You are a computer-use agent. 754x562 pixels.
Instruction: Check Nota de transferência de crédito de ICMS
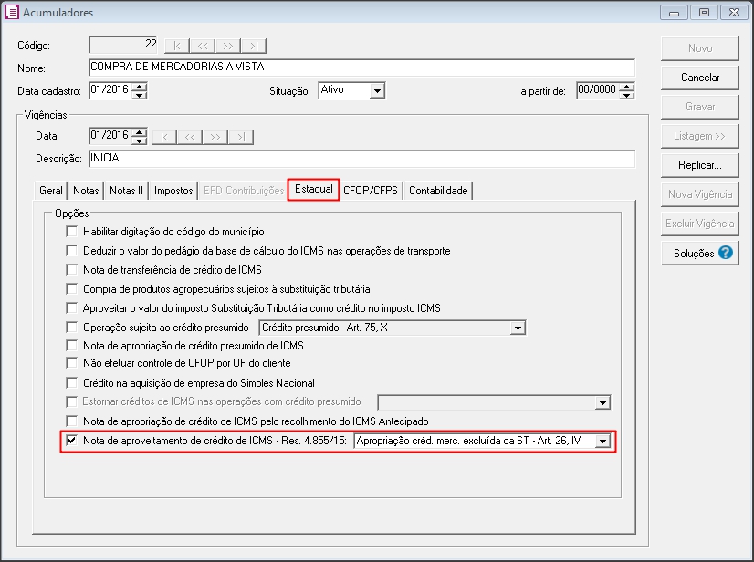(73, 270)
